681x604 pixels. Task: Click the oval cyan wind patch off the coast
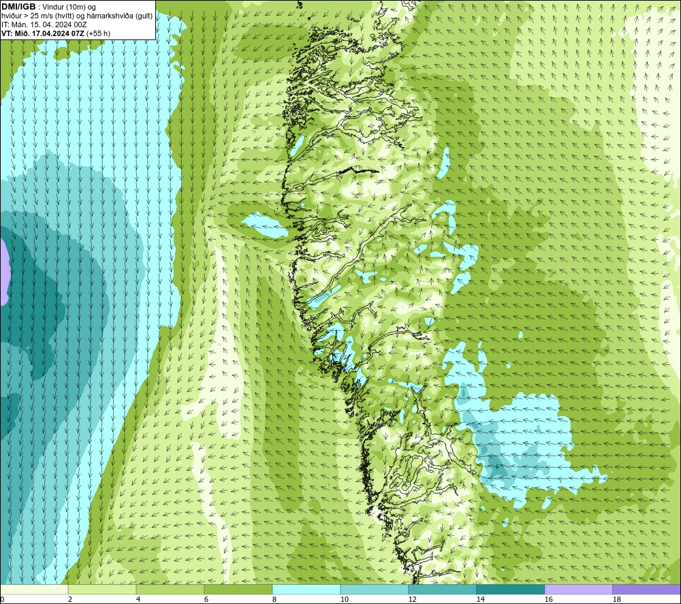(264, 226)
